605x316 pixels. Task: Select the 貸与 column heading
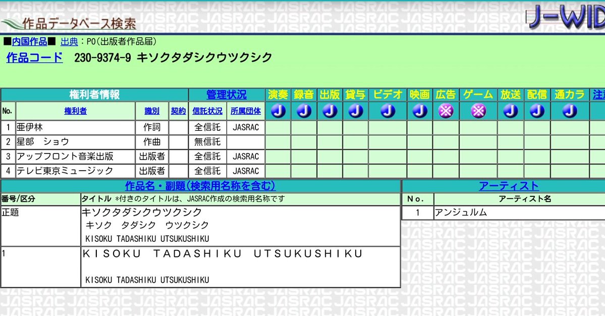pyautogui.click(x=356, y=94)
